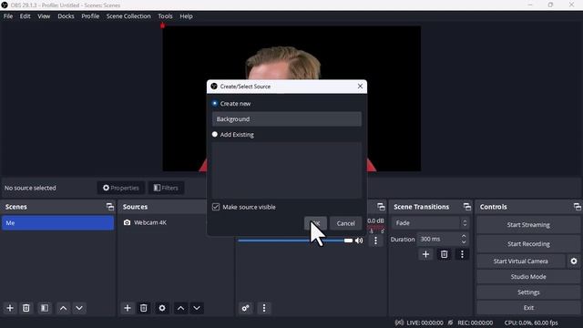Confirm the dialog with OK

tap(315, 223)
